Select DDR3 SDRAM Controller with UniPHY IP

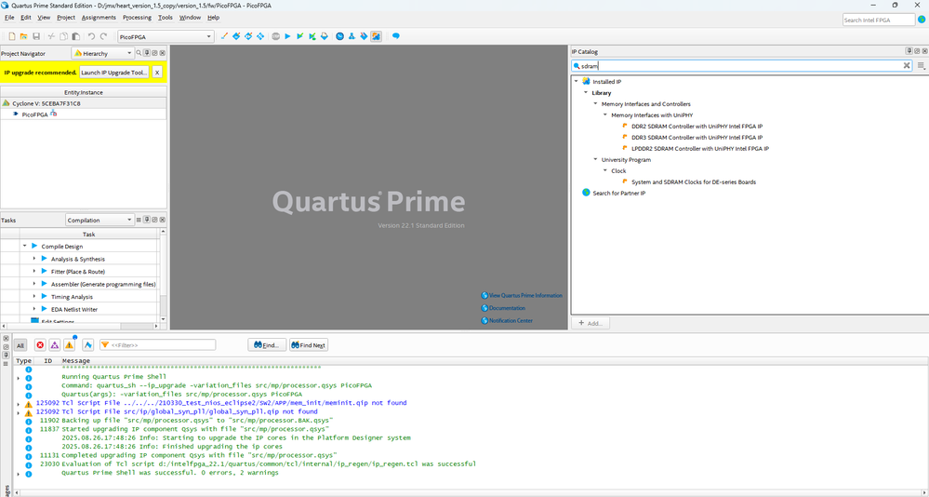(x=697, y=137)
